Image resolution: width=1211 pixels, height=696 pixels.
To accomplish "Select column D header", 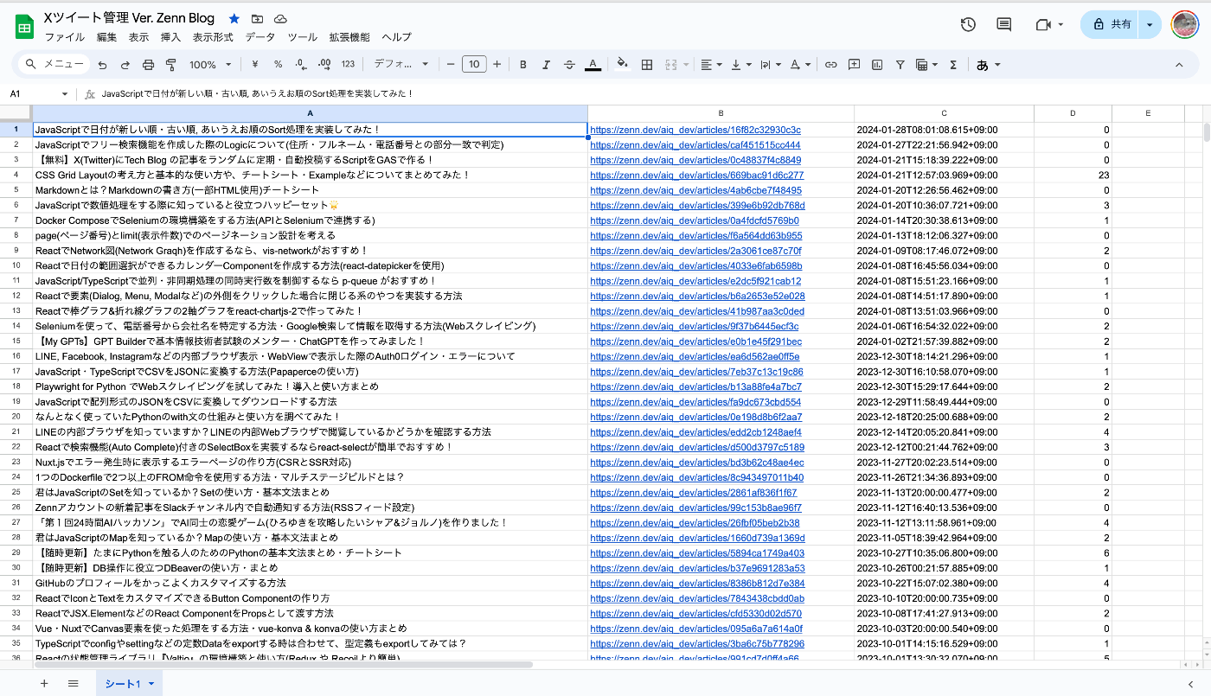I will (1073, 113).
